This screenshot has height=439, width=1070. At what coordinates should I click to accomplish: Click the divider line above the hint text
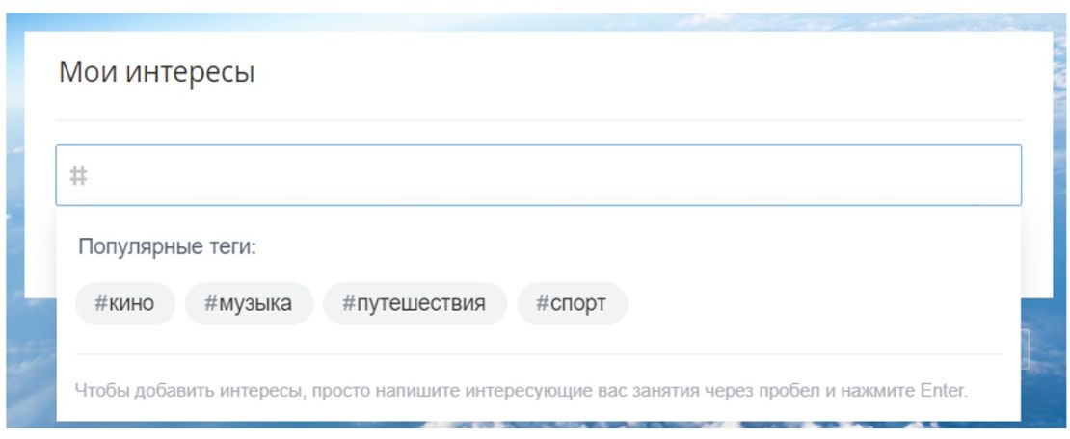(x=538, y=354)
